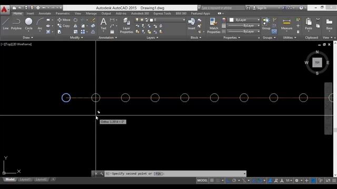Click the Copy tool in Modify
Screen dimensions: 337x189
(x=64, y=26)
